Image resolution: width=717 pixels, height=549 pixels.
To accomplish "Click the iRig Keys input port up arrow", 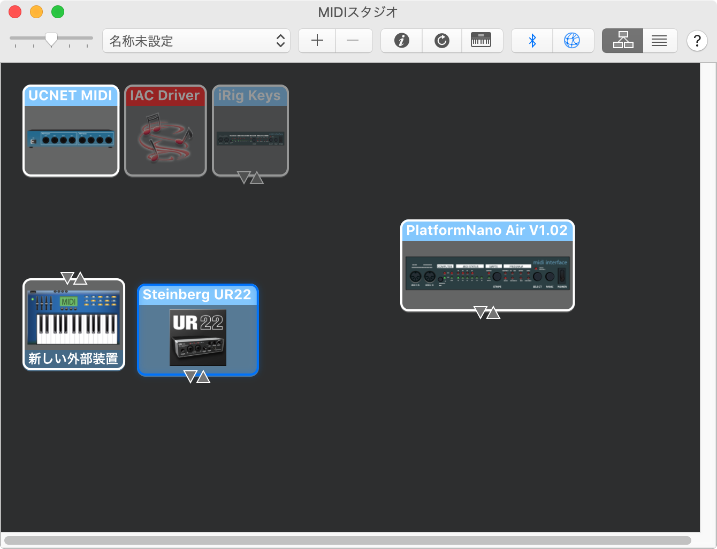I will pos(257,178).
